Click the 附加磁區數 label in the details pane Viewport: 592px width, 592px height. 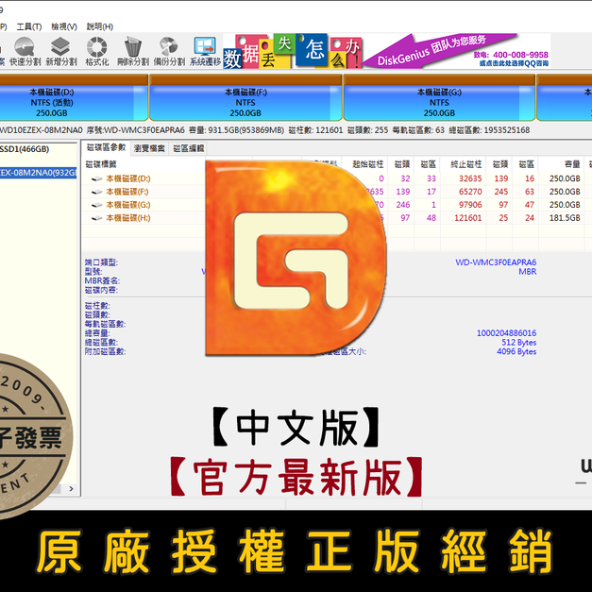105,351
